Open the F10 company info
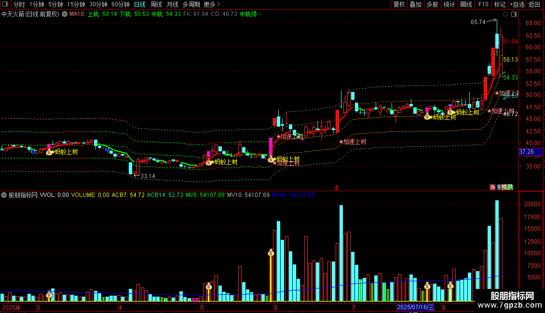This screenshot has height=313, width=545. coord(483,4)
